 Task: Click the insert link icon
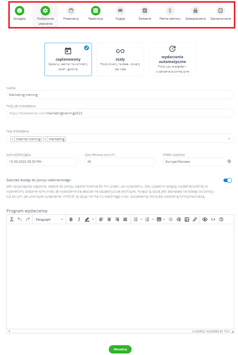[195, 220]
